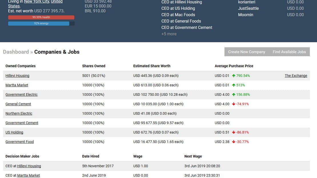Expand the +5 more jobs list
Viewport: 317px width, 178px height.
(169, 34)
